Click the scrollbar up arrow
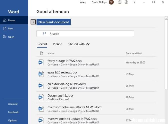This screenshot has width=168, height=124. pyautogui.click(x=166, y=18)
